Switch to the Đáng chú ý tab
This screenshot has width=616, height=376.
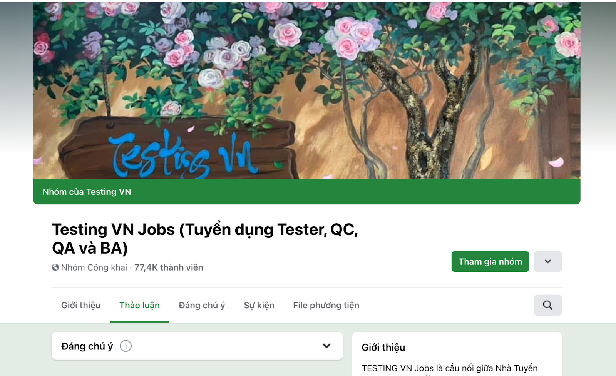[x=202, y=305]
